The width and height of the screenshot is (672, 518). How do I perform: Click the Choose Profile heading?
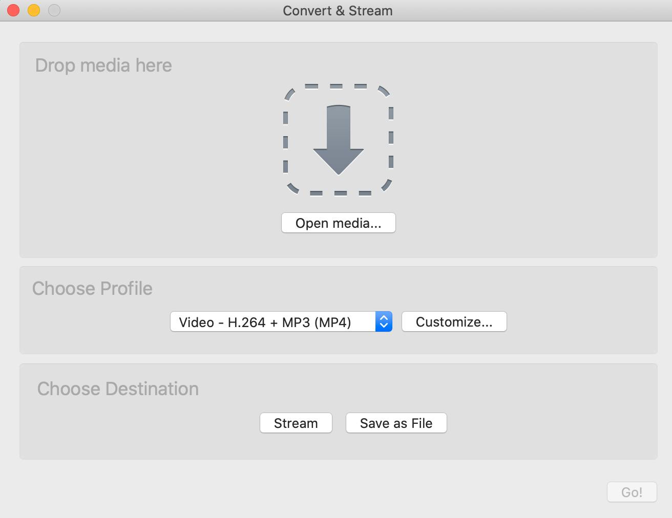pos(92,289)
